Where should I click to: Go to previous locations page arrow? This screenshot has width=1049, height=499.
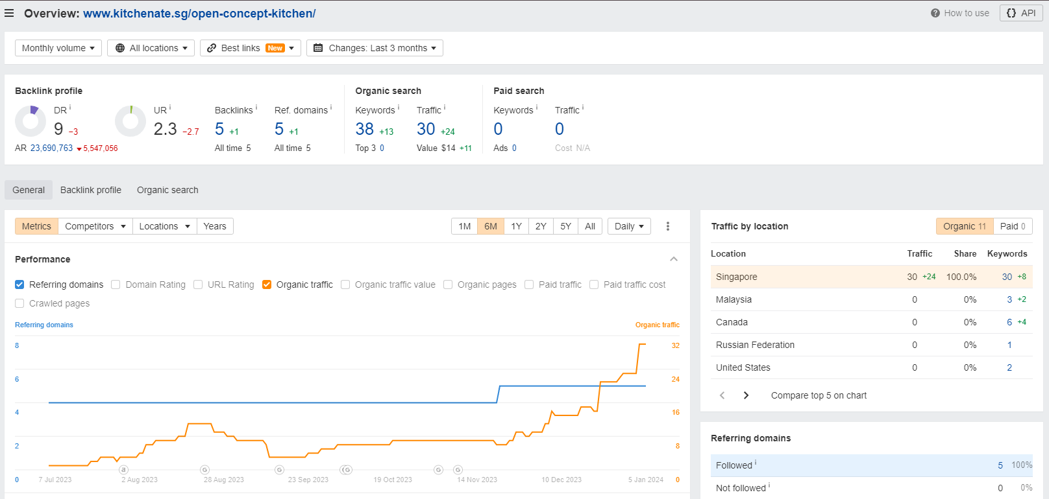click(722, 395)
